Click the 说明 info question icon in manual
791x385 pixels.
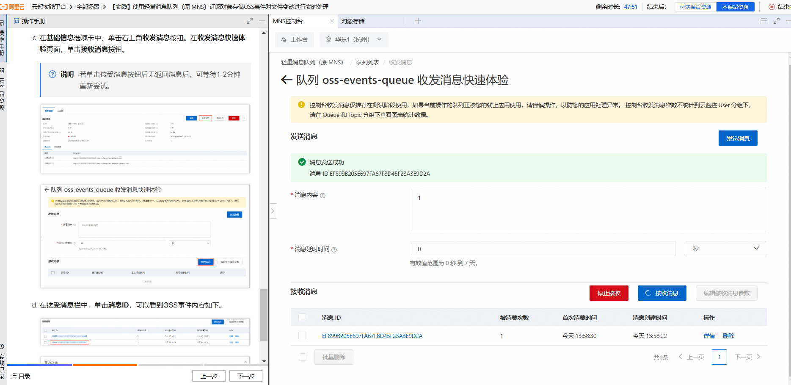point(52,74)
